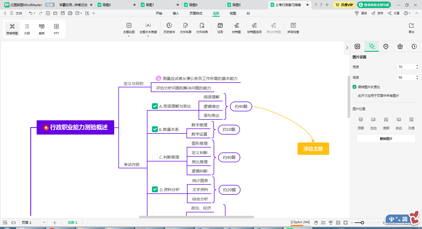The width and height of the screenshot is (422, 229).
Task: Switch to the 导图8 document tab
Action: (x=193, y=5)
